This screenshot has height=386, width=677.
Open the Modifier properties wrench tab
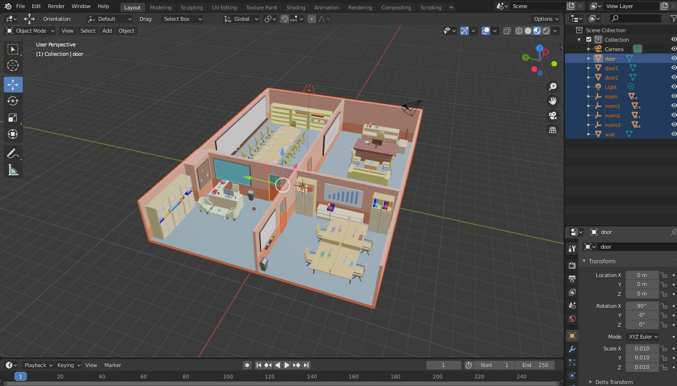[x=572, y=349]
